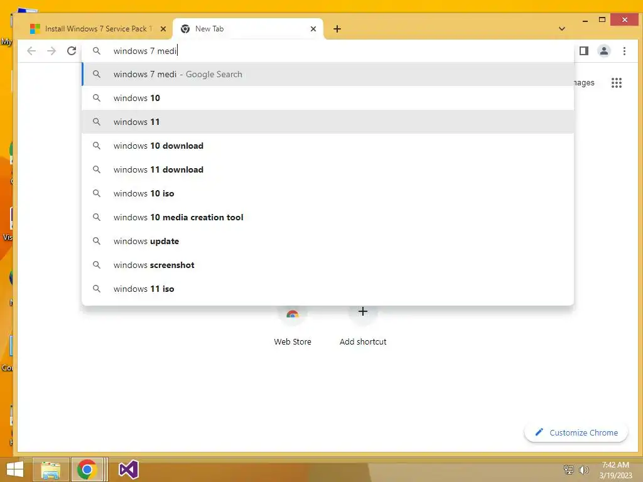Viewport: 643px width, 482px height.
Task: Select 'windows 10 download' suggestion
Action: click(x=328, y=146)
